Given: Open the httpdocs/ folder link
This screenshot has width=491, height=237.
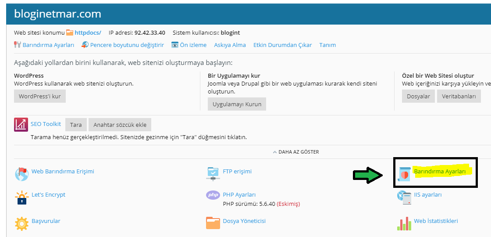Looking at the screenshot, I should 88,32.
